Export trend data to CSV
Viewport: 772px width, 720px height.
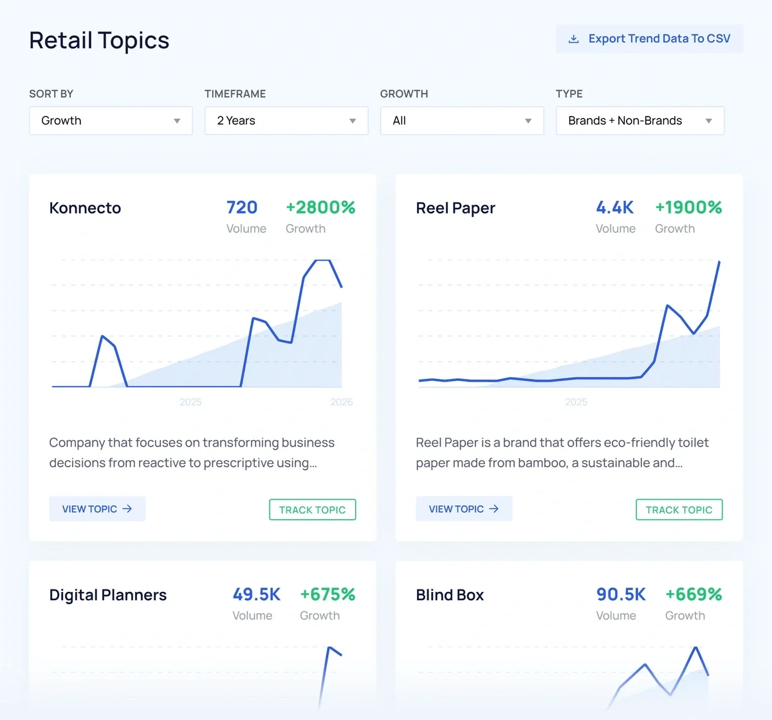point(649,39)
